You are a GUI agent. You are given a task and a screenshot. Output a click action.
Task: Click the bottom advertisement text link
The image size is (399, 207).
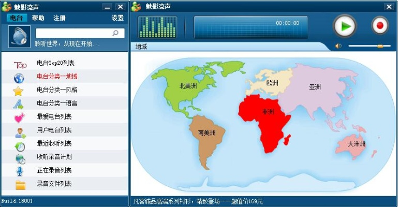coord(198,201)
